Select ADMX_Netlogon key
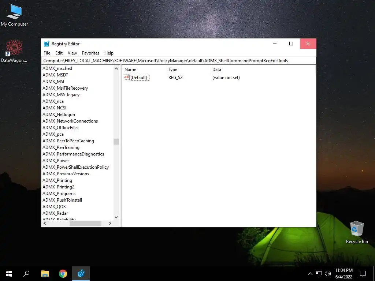The image size is (375, 281). click(x=59, y=115)
